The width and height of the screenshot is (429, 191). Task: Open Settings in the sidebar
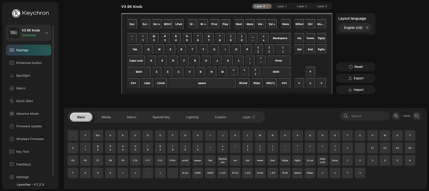tap(22, 177)
